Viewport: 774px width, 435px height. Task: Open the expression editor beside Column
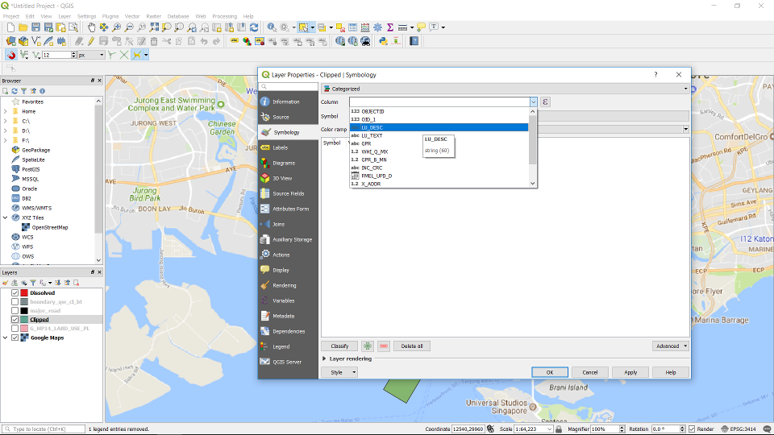click(545, 102)
